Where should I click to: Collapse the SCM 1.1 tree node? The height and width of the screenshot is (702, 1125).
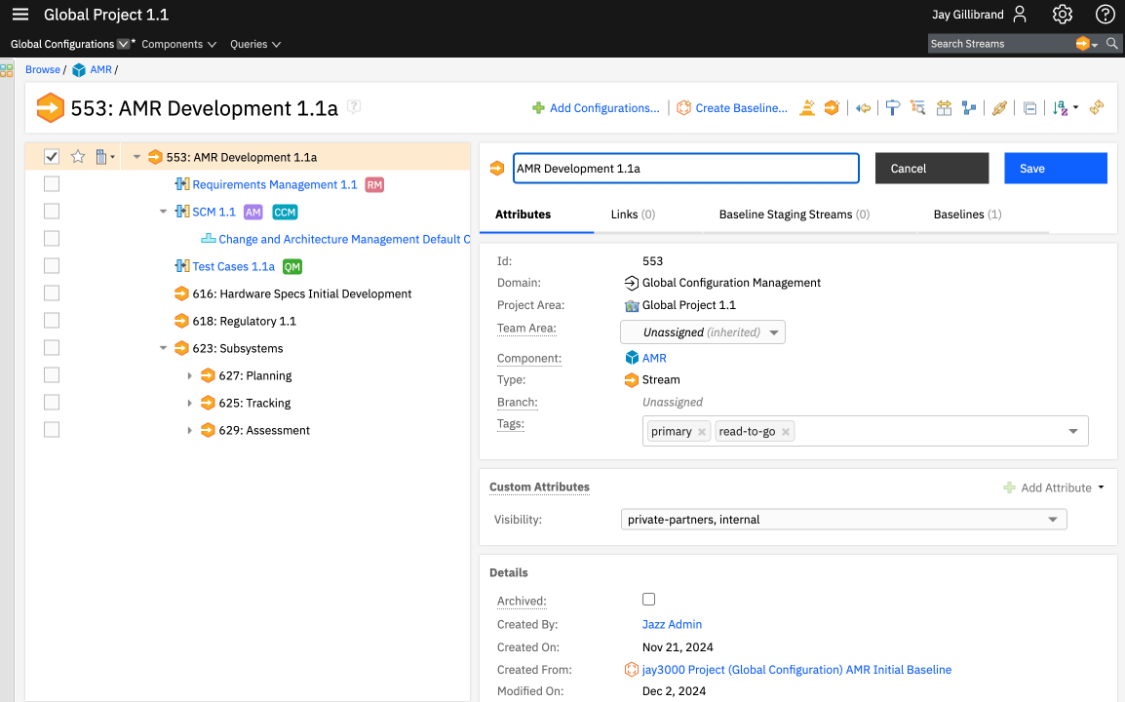[x=163, y=212]
